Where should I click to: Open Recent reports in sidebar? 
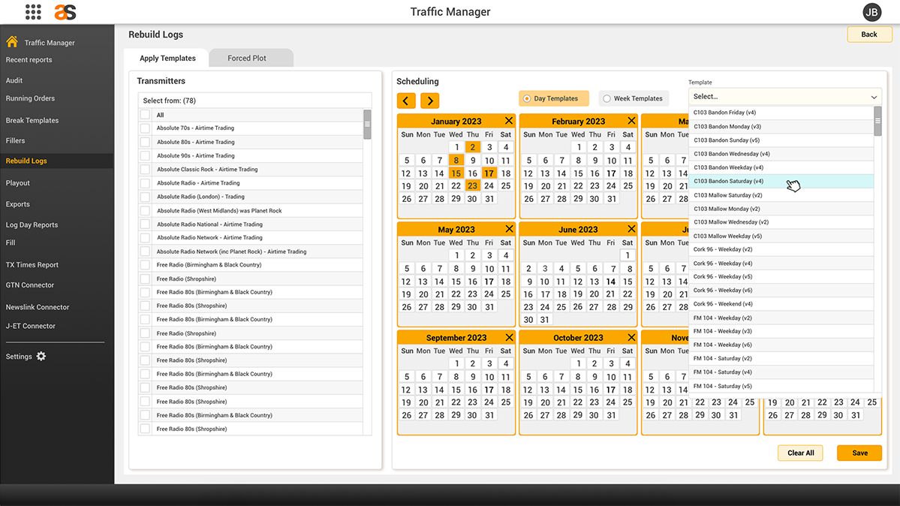tap(29, 60)
